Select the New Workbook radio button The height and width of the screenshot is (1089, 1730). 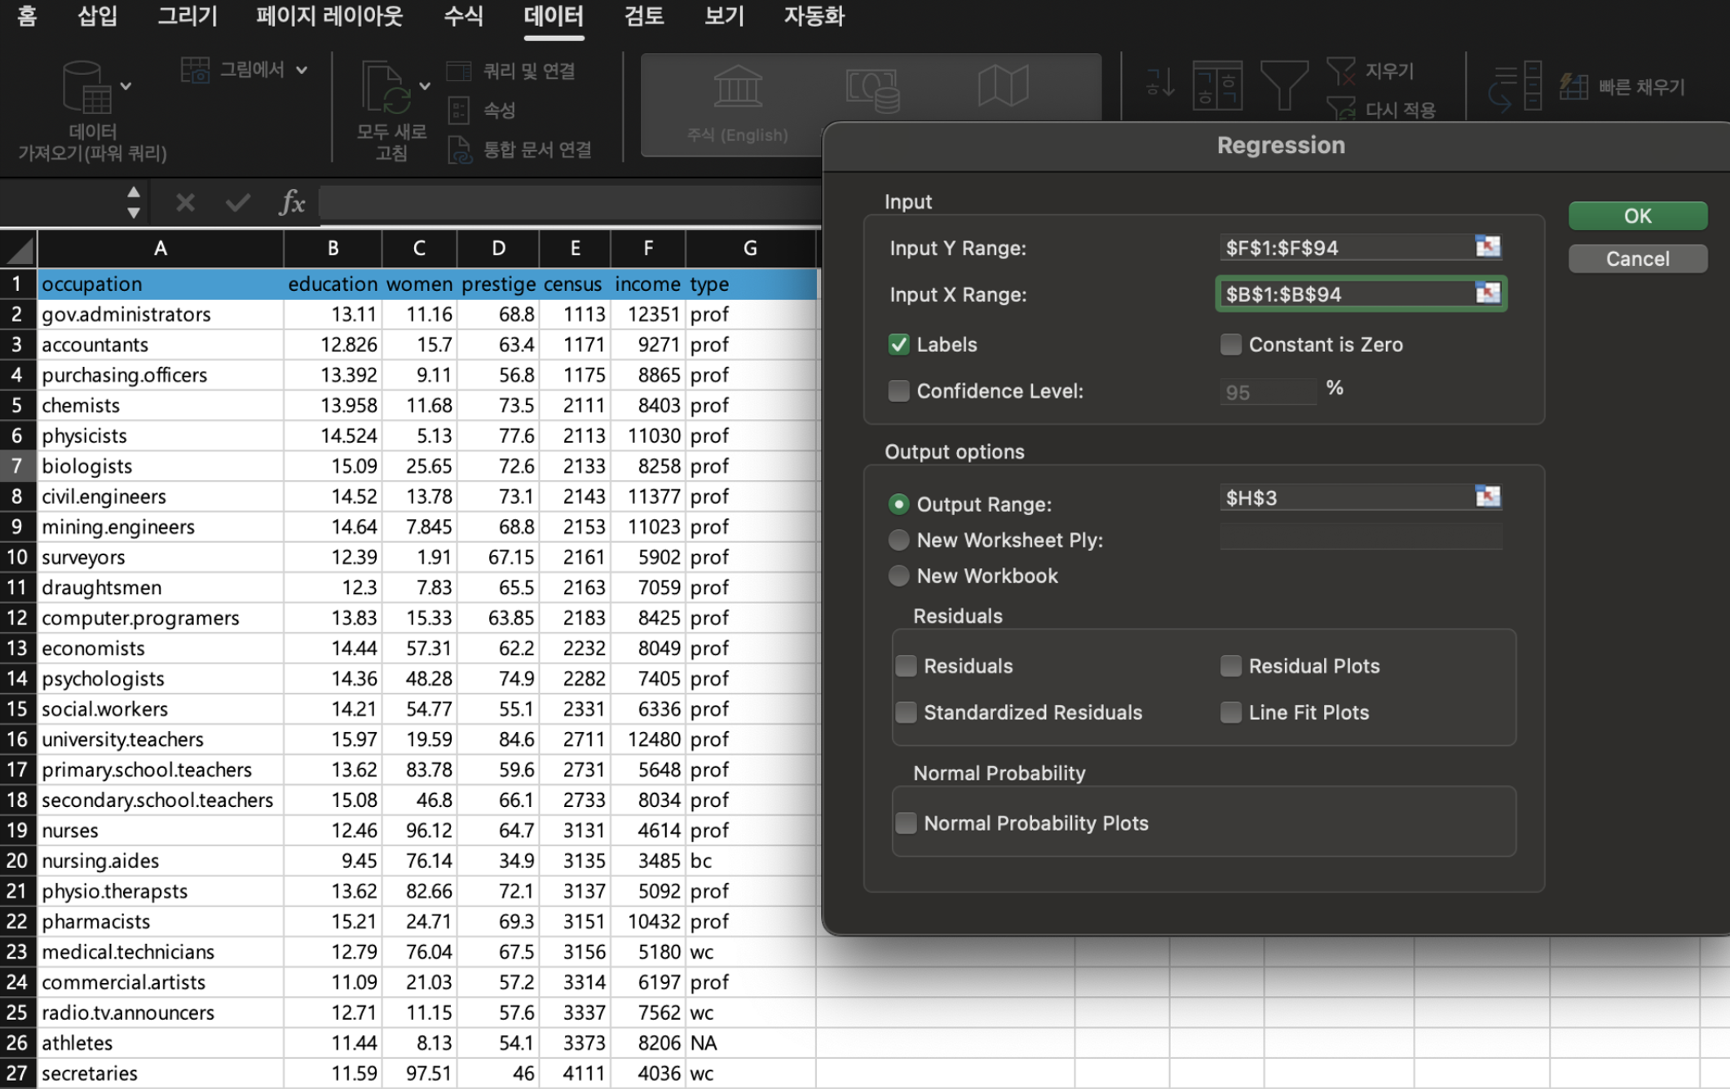(898, 576)
